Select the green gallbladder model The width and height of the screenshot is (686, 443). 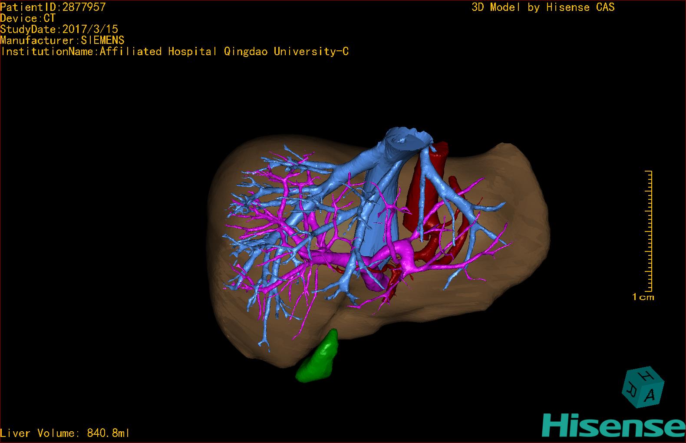click(x=317, y=357)
